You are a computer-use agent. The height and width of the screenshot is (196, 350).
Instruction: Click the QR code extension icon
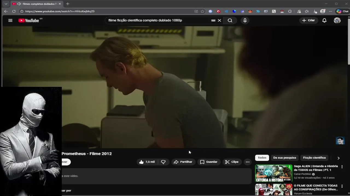click(274, 11)
